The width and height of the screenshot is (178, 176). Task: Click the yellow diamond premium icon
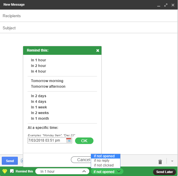click(5, 171)
